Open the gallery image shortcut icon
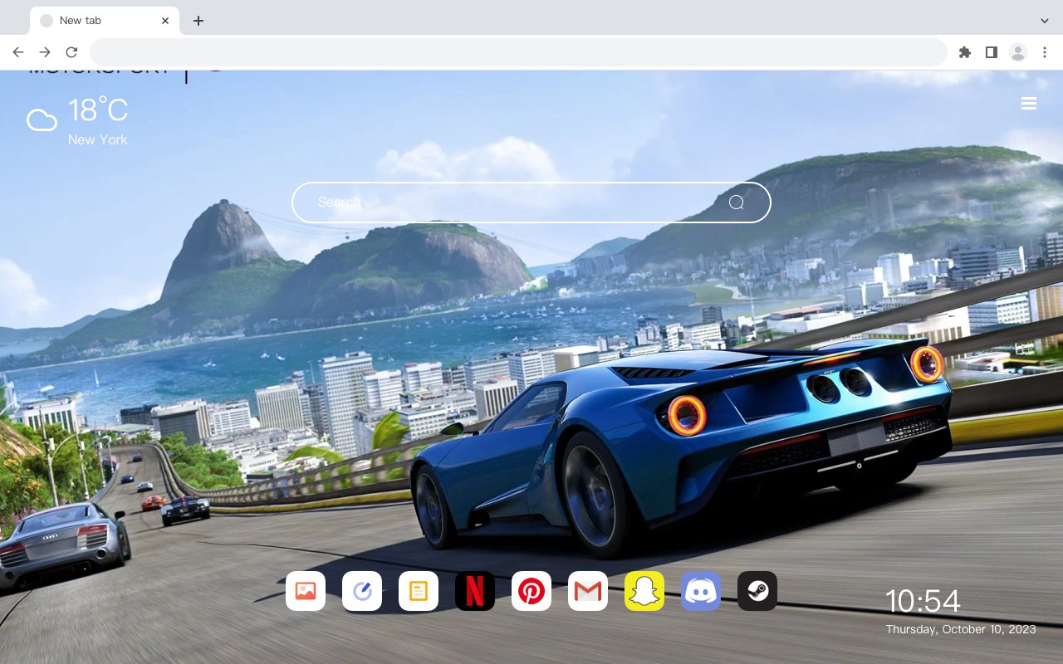Viewport: 1063px width, 664px height. [x=306, y=591]
